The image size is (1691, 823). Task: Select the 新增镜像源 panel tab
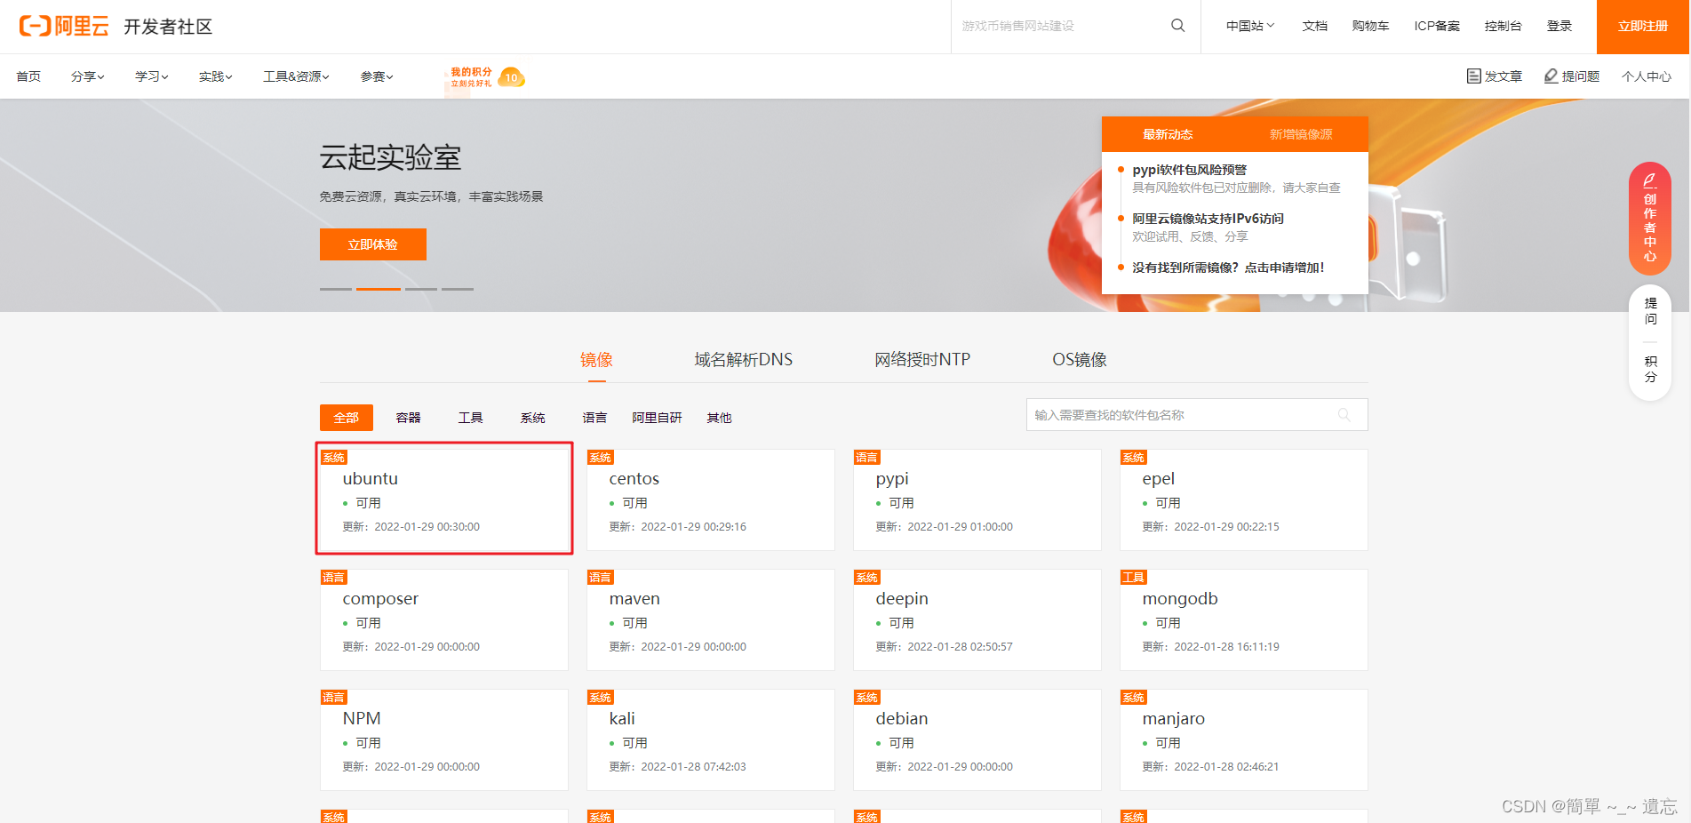1301,134
